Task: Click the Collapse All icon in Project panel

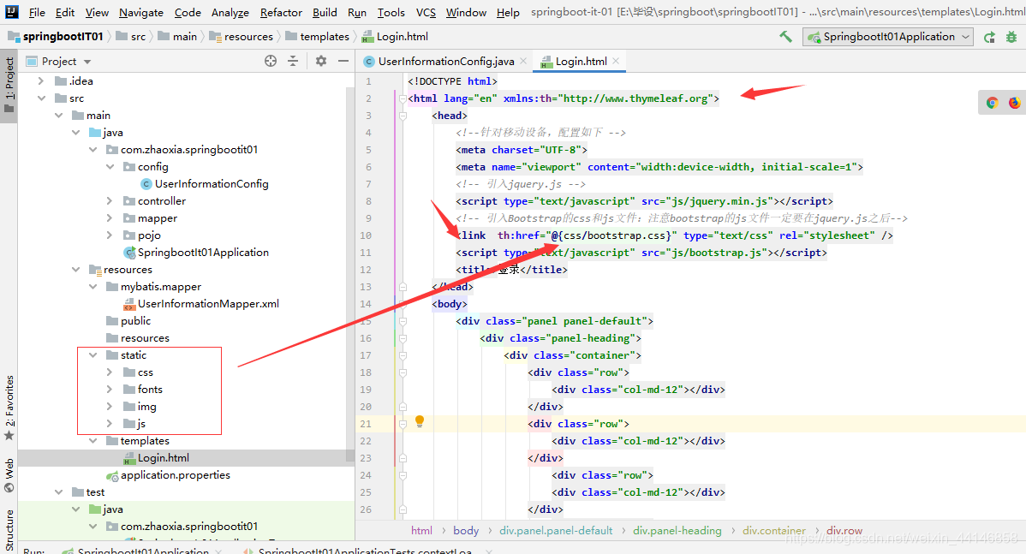Action: (293, 61)
